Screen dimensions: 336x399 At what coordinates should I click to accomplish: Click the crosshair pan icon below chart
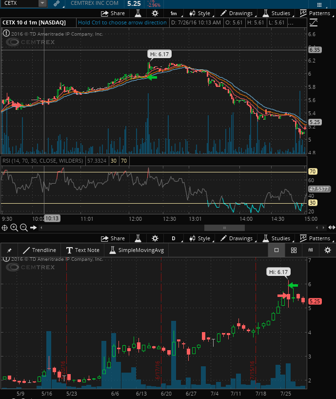coord(4,228)
